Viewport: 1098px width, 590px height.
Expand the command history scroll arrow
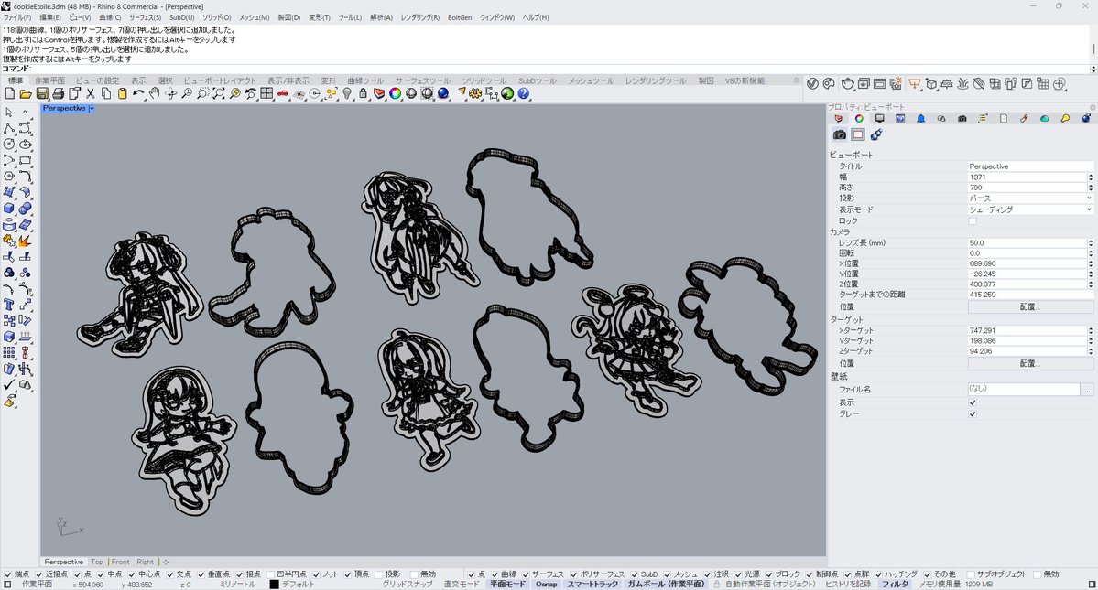click(x=1093, y=70)
